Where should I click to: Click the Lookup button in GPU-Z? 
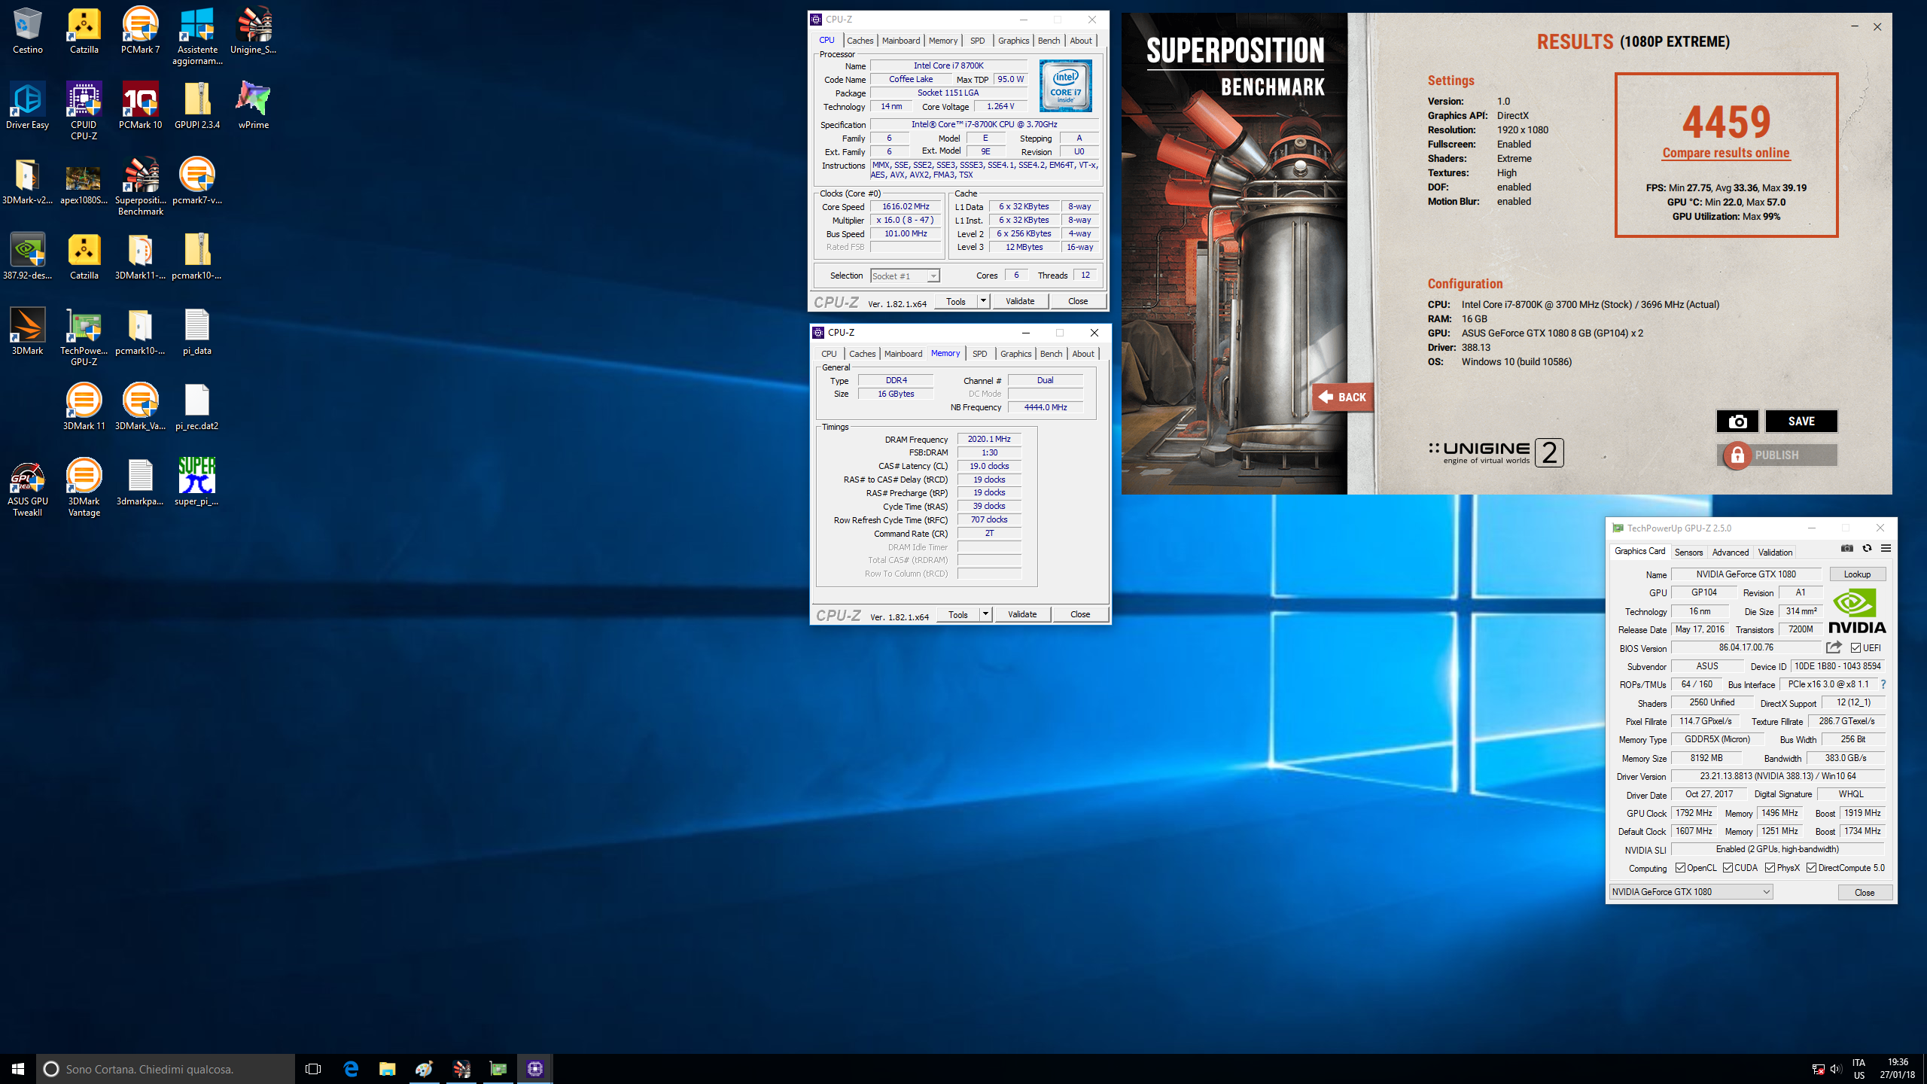coord(1857,574)
